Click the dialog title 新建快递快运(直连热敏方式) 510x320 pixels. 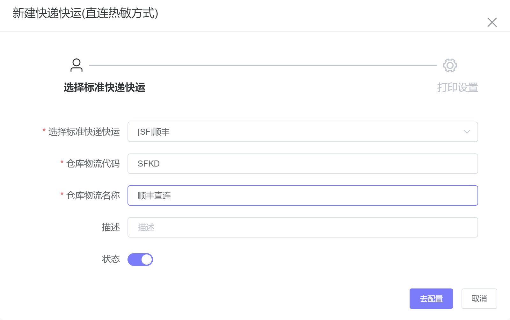tap(85, 13)
